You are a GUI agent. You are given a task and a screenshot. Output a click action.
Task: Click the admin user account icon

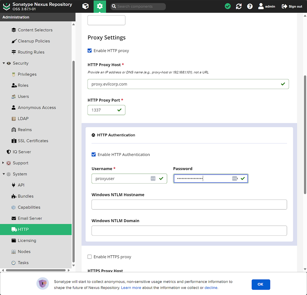[261, 6]
